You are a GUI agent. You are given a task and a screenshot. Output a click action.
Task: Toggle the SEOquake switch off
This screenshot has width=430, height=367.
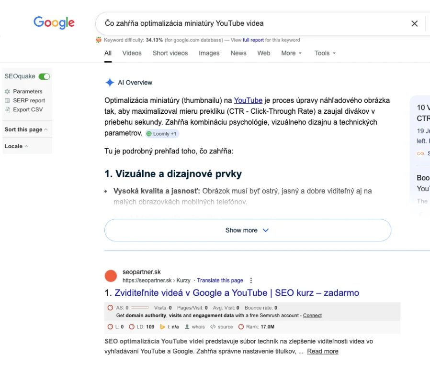44,76
